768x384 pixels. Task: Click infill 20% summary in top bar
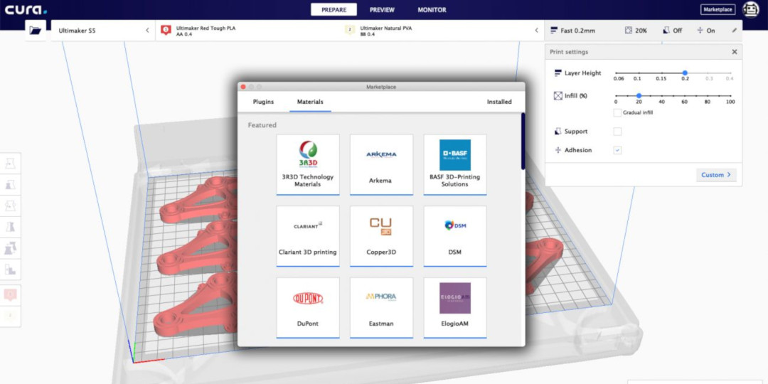tap(636, 31)
